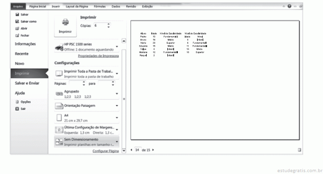Open the Sem Dimensionamento scaling dropdown

[x=117, y=142]
